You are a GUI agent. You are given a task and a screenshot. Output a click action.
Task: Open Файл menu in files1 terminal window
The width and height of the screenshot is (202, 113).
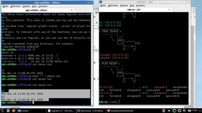[x=6, y=6]
